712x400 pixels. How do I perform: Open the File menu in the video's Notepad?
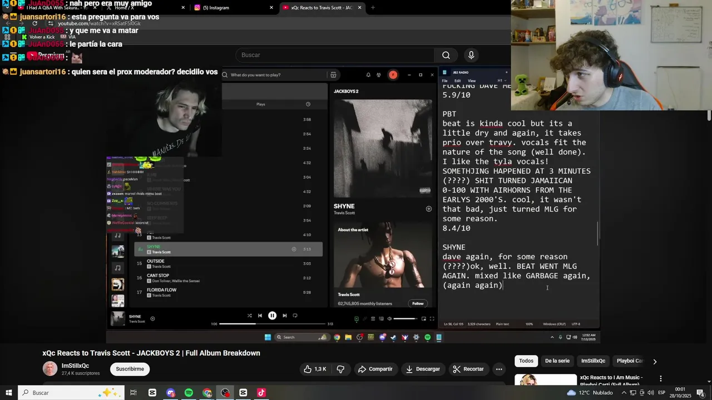tap(445, 81)
